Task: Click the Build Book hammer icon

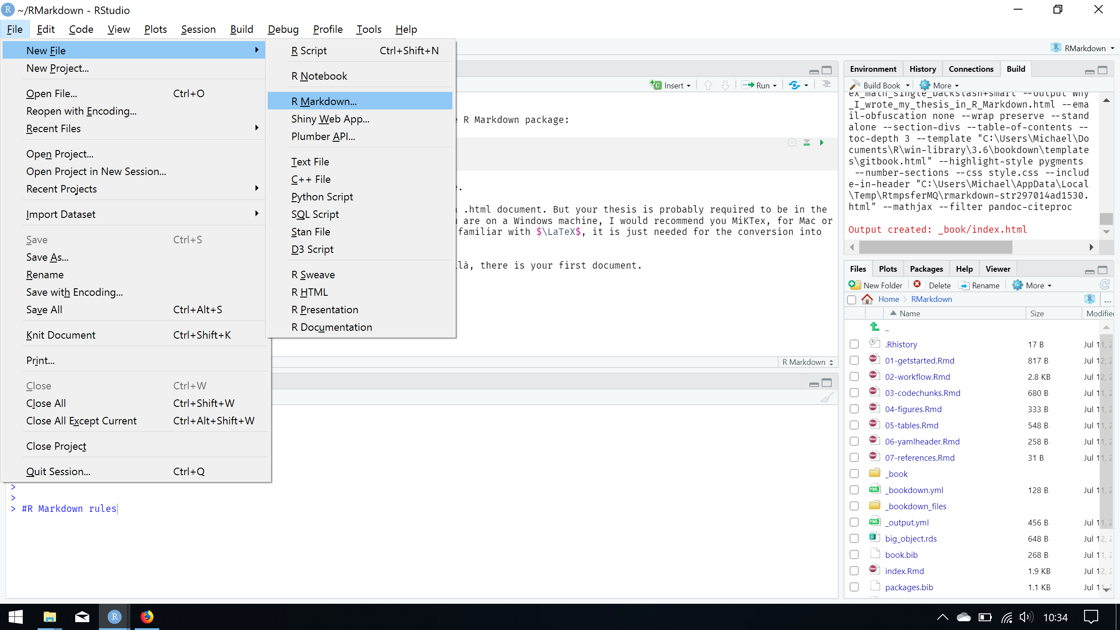Action: click(x=855, y=85)
